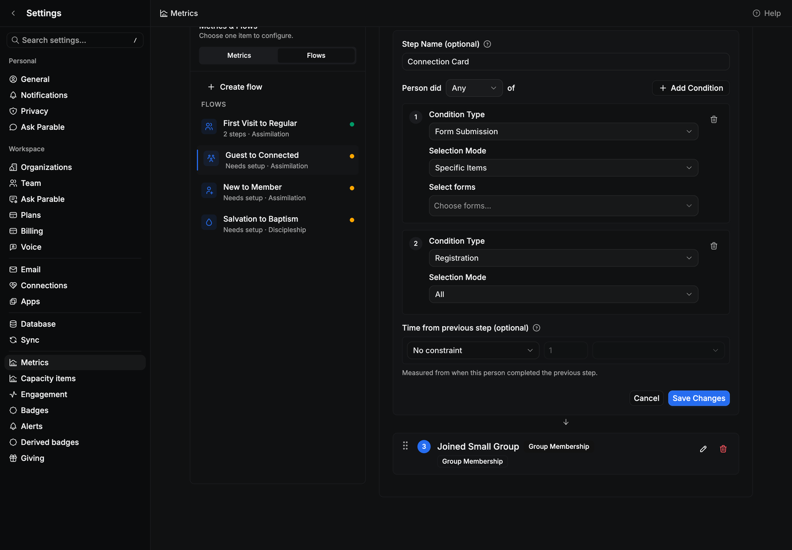Viewport: 792px width, 550px height.
Task: Open the disabled time unit dropdown
Action: pyautogui.click(x=658, y=350)
